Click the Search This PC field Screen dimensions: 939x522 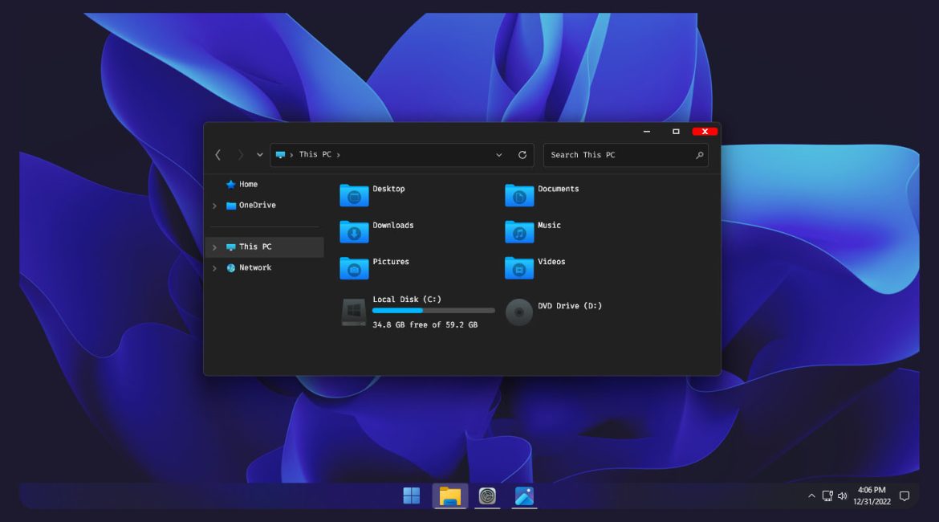coord(626,155)
